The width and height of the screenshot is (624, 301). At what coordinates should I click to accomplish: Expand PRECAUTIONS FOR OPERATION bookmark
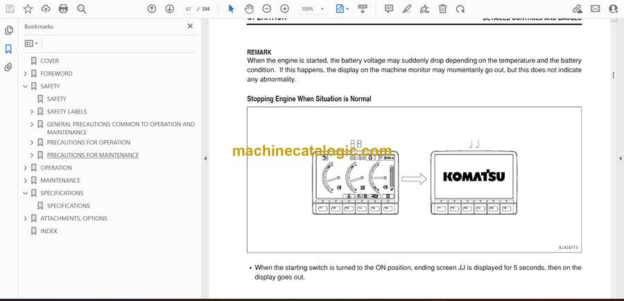coord(32,142)
